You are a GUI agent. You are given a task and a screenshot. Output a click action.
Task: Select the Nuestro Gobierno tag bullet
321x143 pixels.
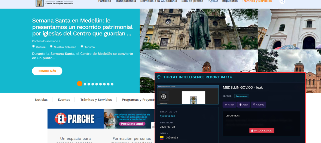click(51, 46)
